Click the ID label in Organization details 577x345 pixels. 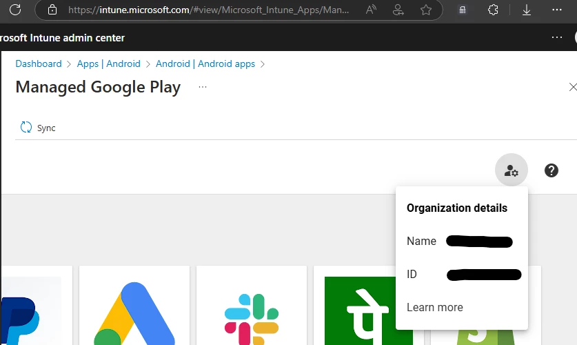(x=412, y=275)
